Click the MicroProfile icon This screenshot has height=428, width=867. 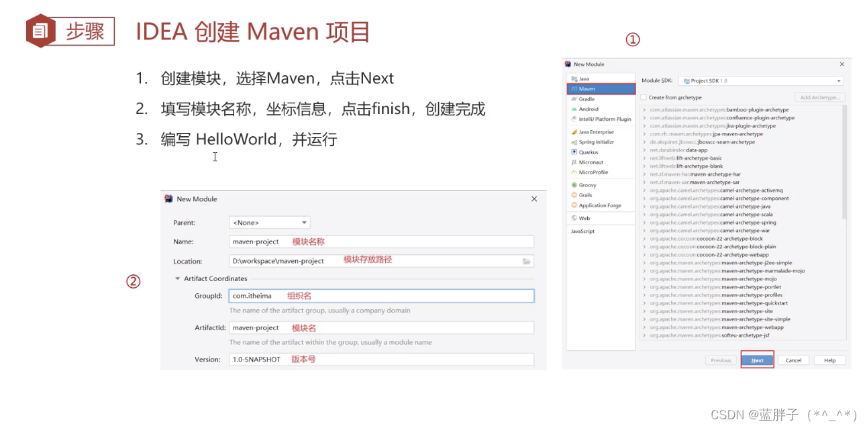(x=574, y=172)
